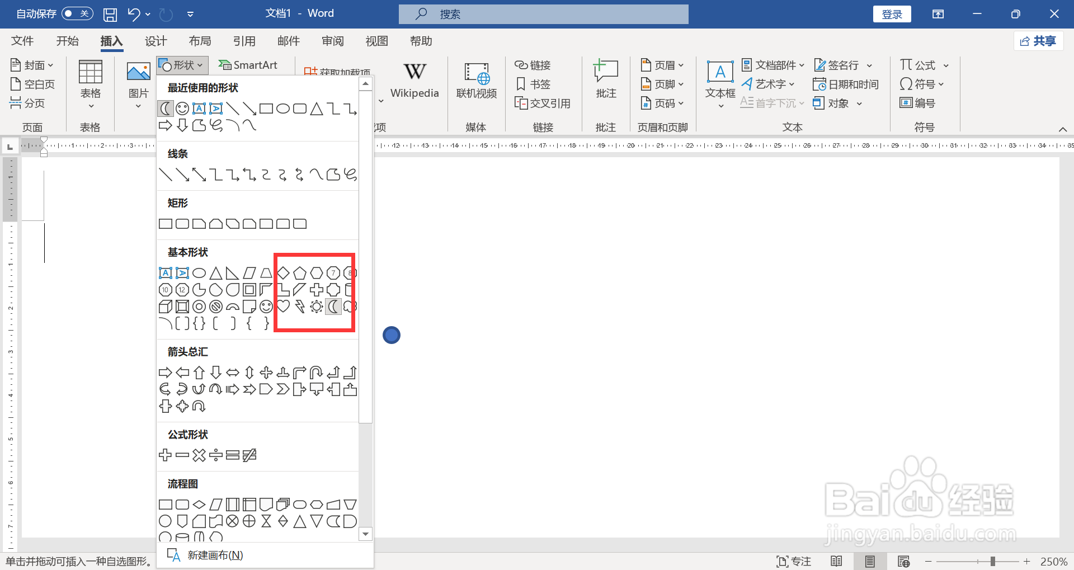Choose the plus sign equation shape

click(x=166, y=455)
